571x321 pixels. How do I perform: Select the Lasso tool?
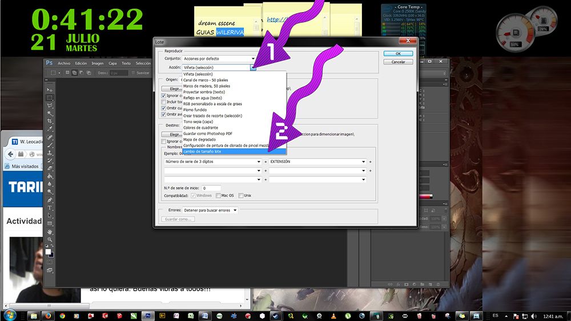(50, 105)
